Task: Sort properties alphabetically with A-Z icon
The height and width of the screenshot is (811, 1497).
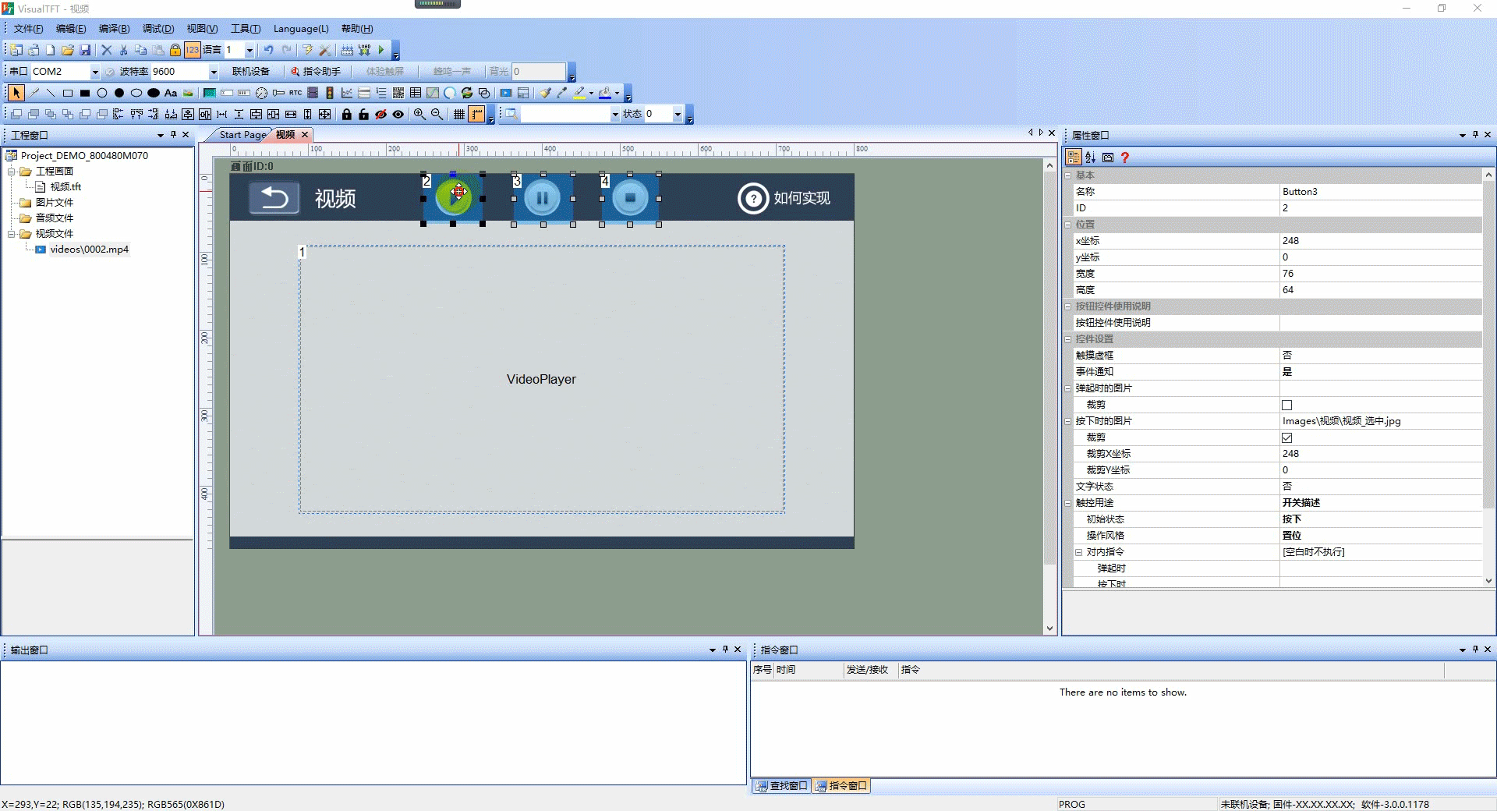Action: tap(1090, 157)
